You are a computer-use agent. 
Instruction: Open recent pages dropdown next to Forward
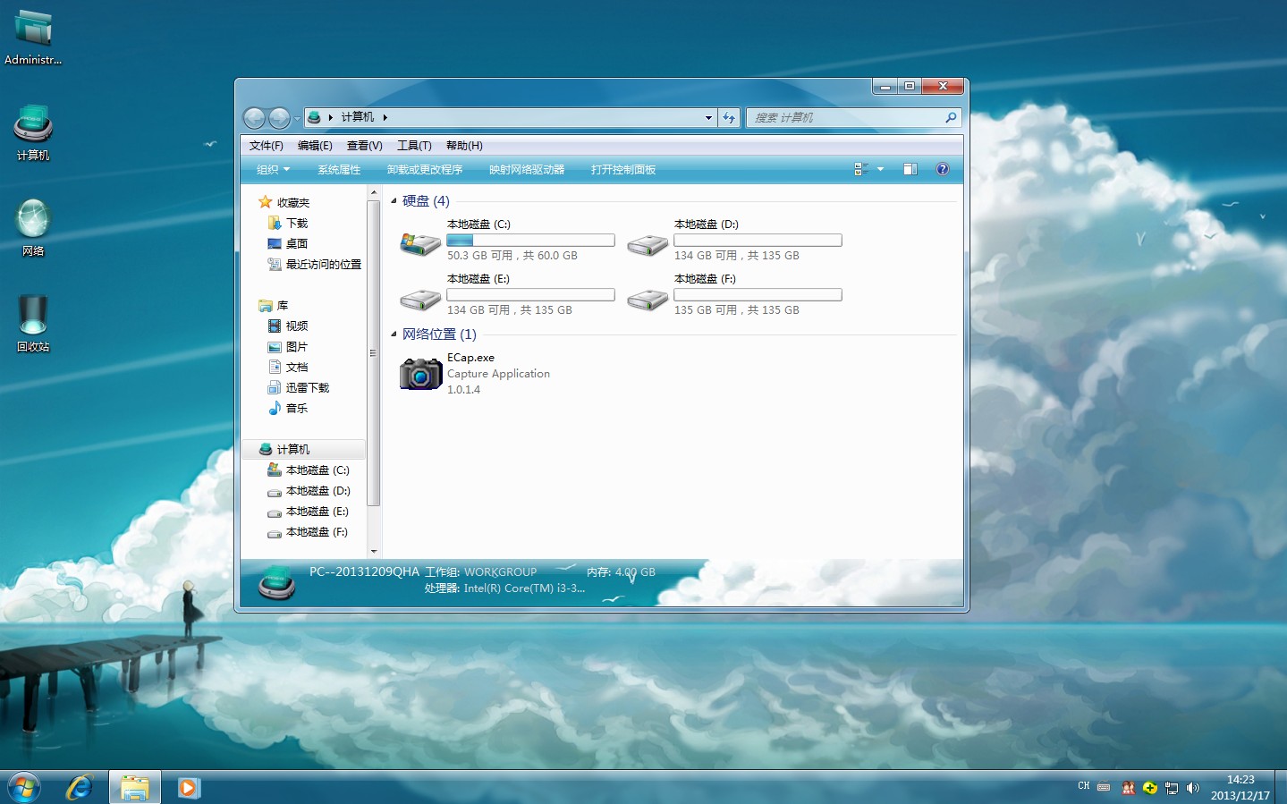pos(297,119)
